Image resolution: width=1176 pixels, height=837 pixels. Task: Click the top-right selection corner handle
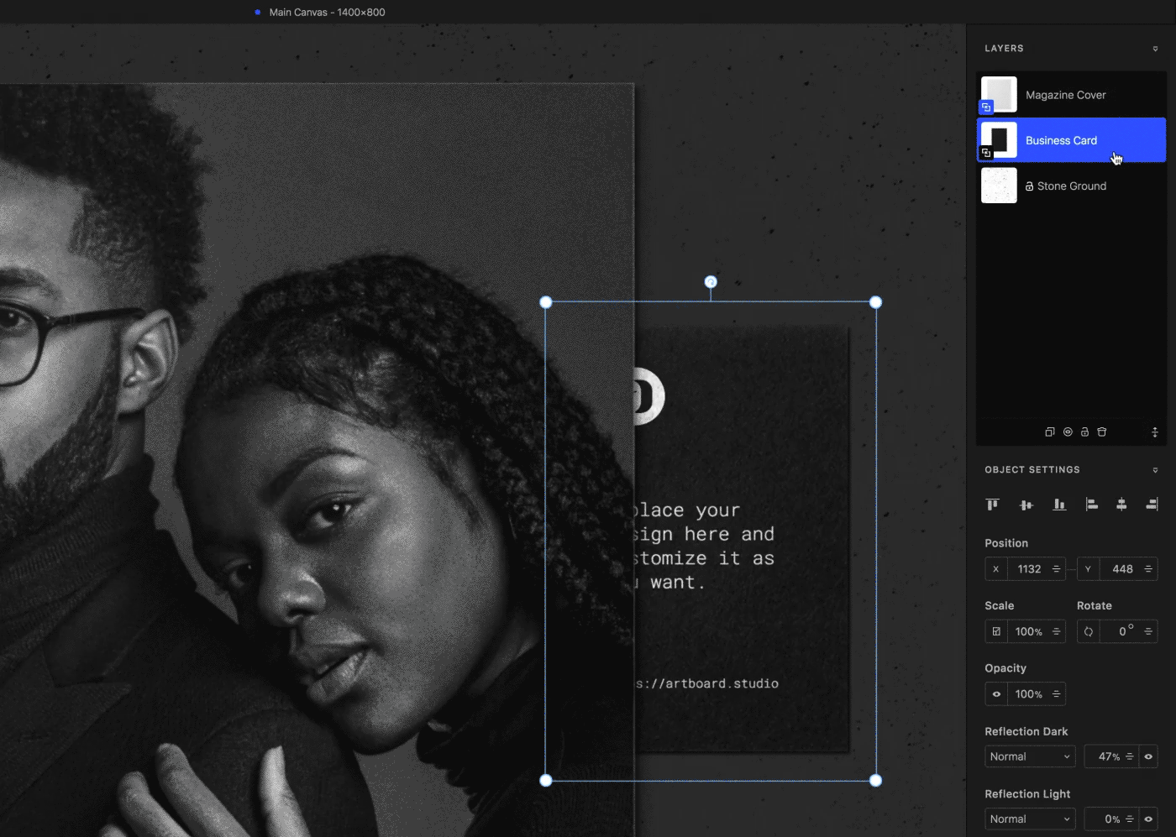pos(875,302)
